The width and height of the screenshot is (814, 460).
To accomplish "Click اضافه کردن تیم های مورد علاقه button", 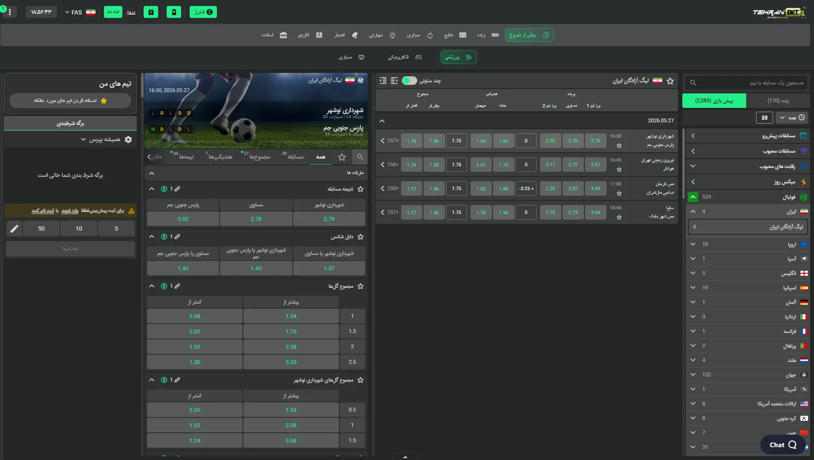I will tap(70, 101).
